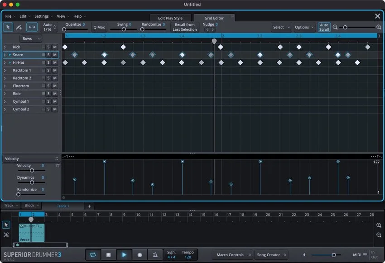Click the master volume speaker icon
This screenshot has width=385, height=263.
304,255
